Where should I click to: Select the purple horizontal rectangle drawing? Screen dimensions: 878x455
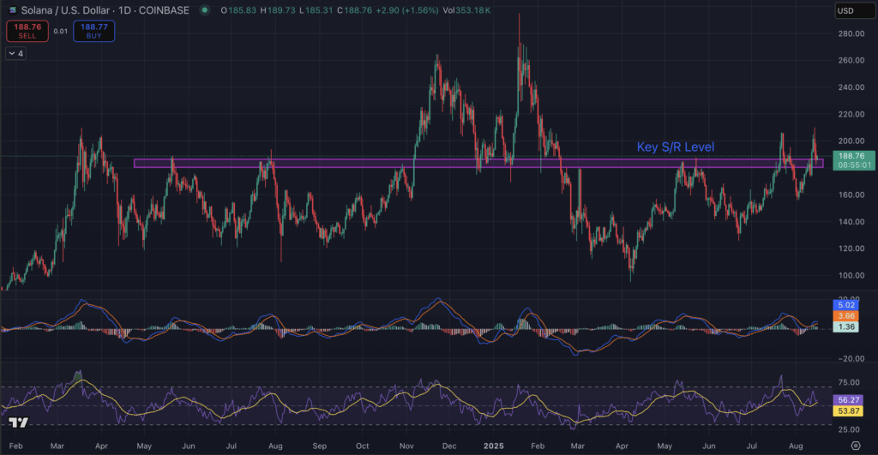point(478,164)
